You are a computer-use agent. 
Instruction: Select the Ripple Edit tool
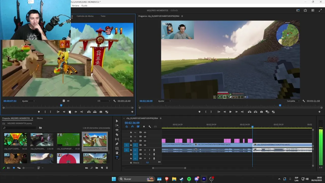(x=117, y=130)
